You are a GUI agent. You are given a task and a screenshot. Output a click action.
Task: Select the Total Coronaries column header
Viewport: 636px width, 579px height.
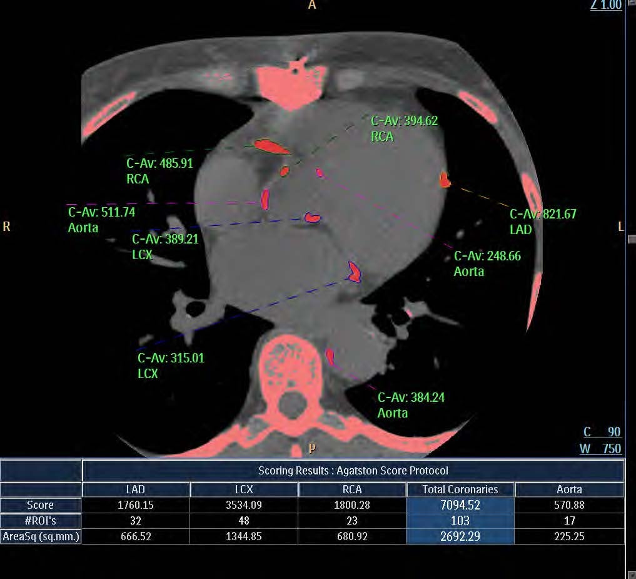pos(460,489)
